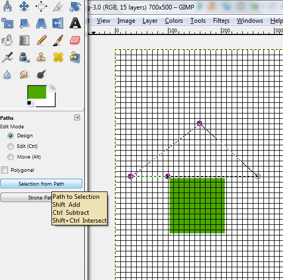
Task: Open the green foreground color swatch
Action: [x=37, y=92]
